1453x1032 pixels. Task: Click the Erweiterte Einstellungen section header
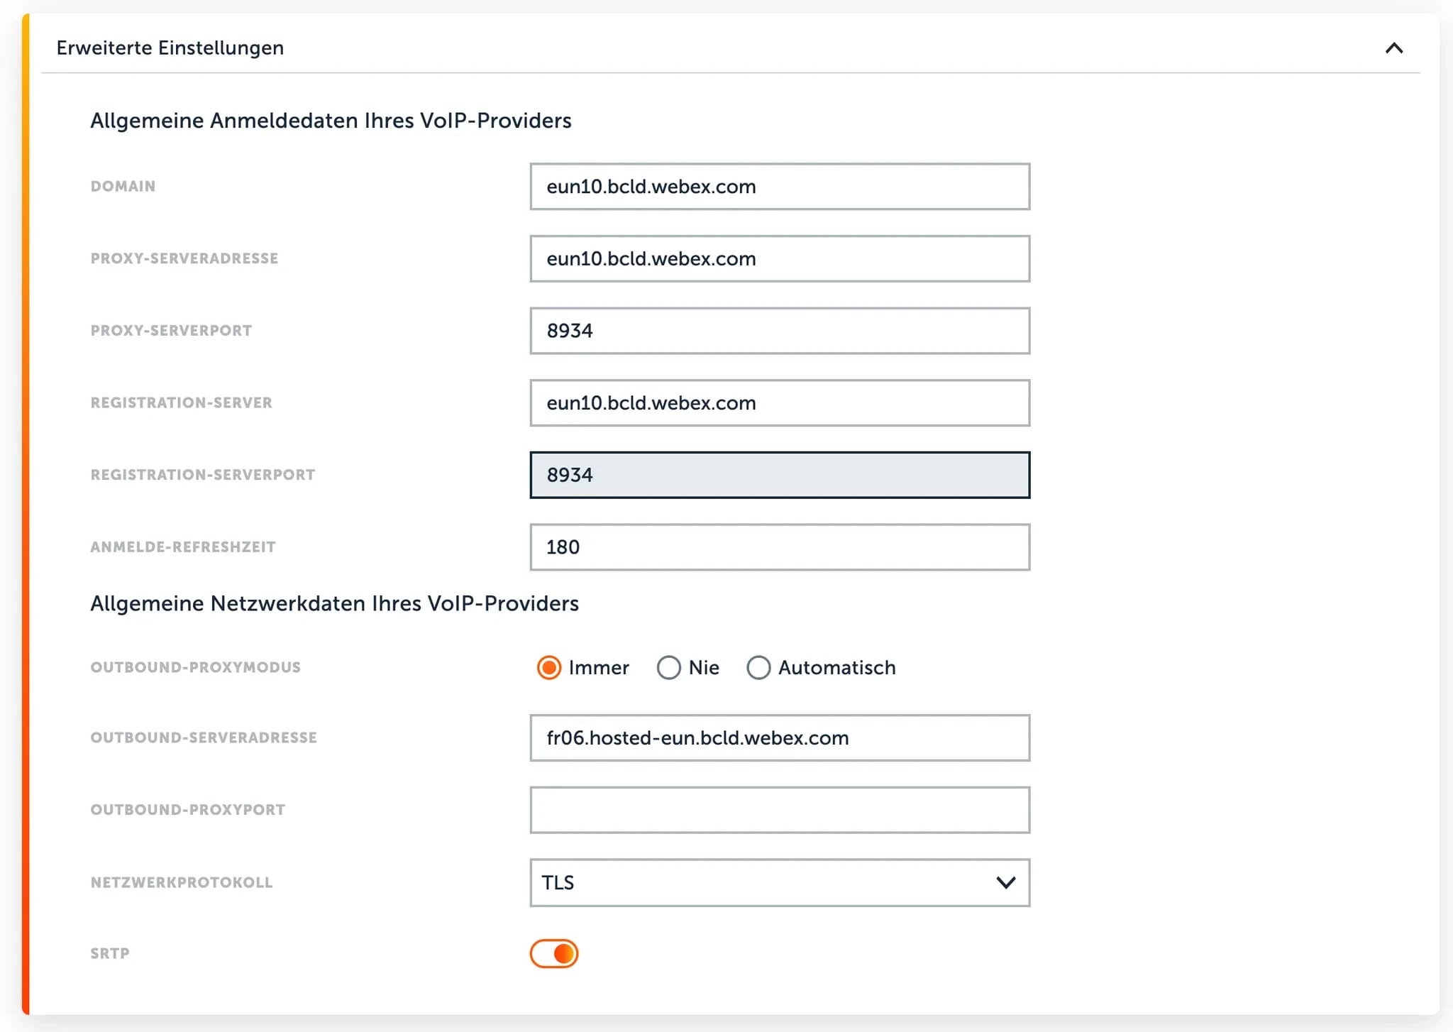170,48
